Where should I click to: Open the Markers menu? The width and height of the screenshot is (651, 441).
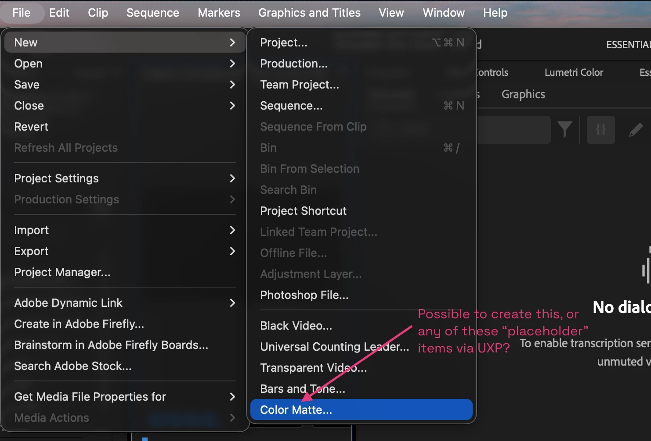tap(219, 13)
